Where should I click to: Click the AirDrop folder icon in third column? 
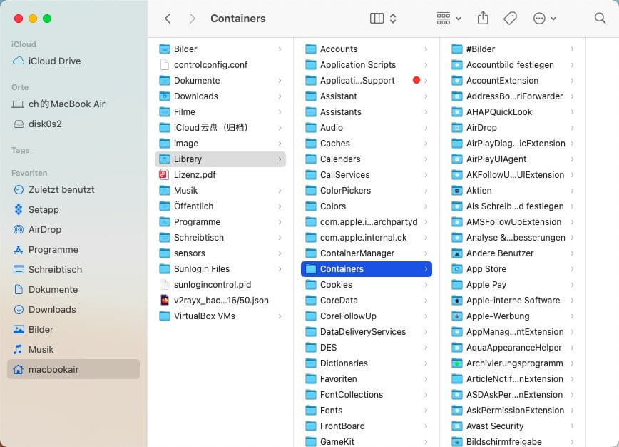456,128
